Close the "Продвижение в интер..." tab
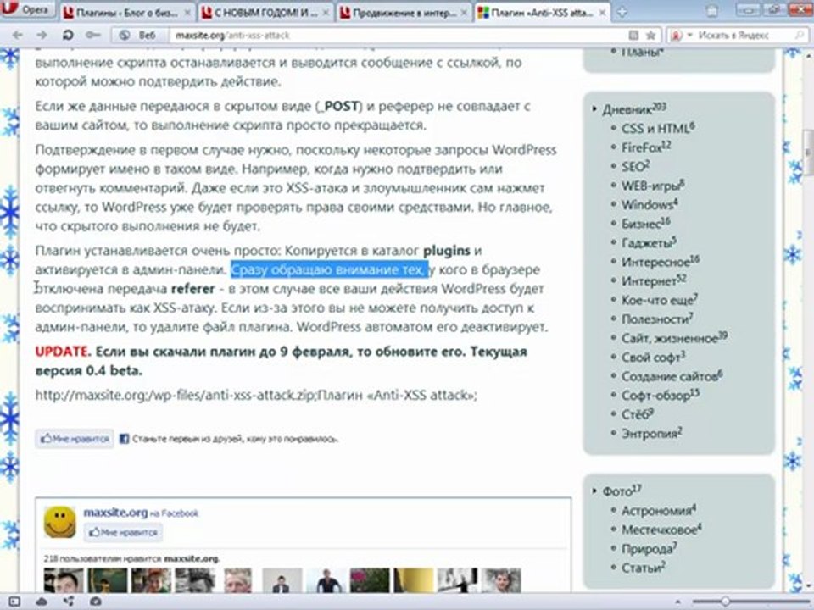Screen dimensions: 814x610 click(465, 13)
